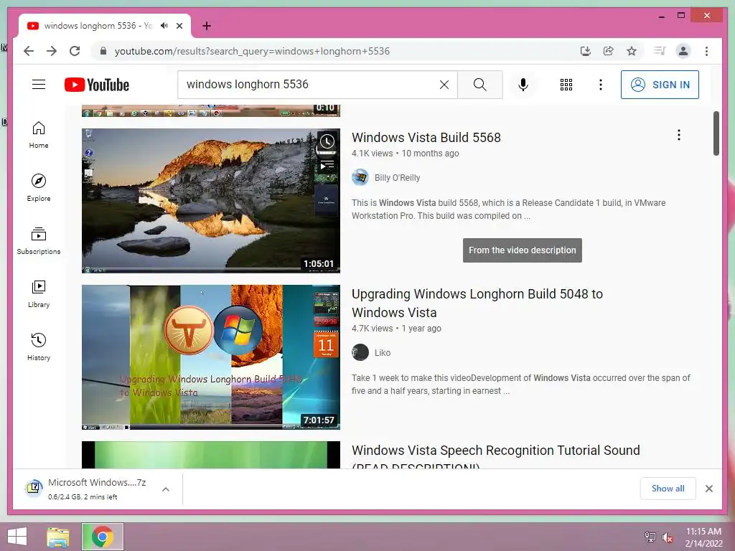Select Chrome in the taskbar
This screenshot has height=551, width=735.
pyautogui.click(x=103, y=537)
